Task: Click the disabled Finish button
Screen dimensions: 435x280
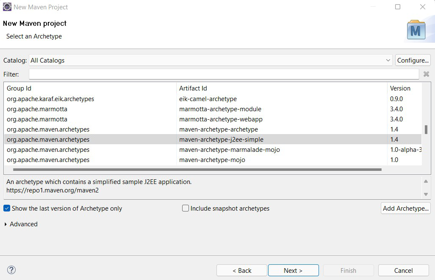Action: click(348, 270)
